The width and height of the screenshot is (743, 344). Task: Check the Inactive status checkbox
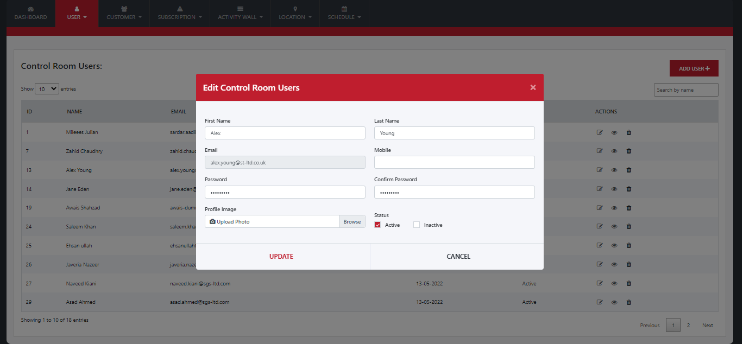(x=417, y=225)
